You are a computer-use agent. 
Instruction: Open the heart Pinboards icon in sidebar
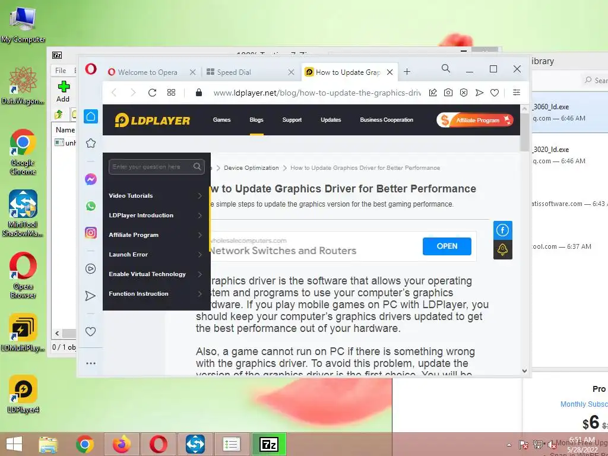tap(90, 331)
